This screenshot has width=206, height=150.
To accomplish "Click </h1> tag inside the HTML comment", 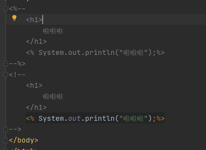I will click(x=36, y=107).
